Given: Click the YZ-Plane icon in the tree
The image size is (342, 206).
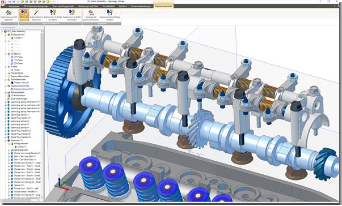Looking at the screenshot, I should coord(12,60).
